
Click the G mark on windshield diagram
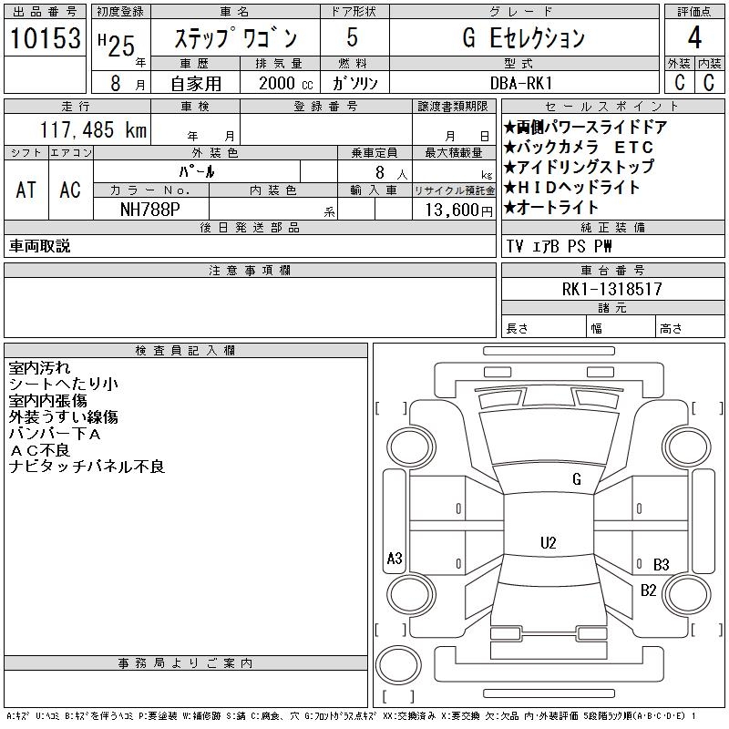pos(577,479)
